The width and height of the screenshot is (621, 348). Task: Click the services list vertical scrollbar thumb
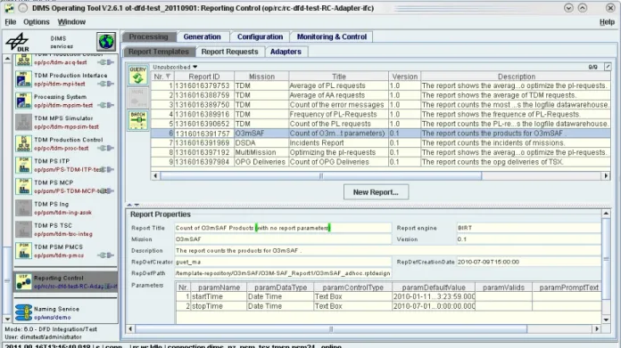coord(7,281)
